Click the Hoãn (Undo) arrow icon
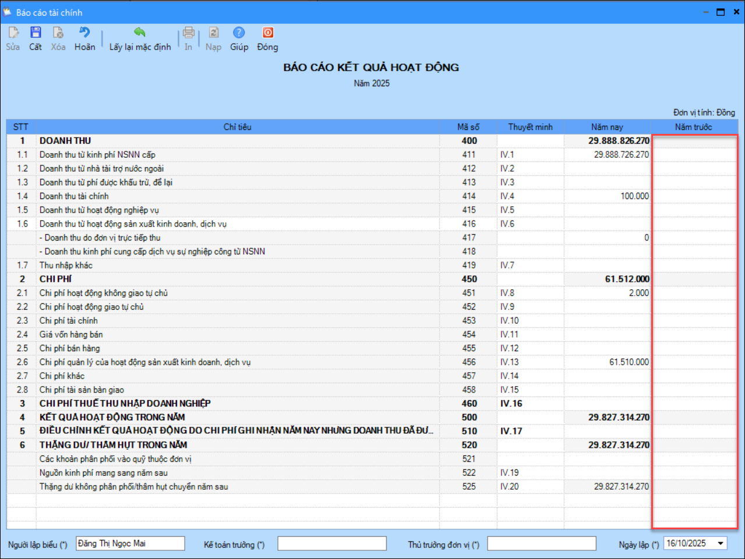745x559 pixels. coord(84,33)
